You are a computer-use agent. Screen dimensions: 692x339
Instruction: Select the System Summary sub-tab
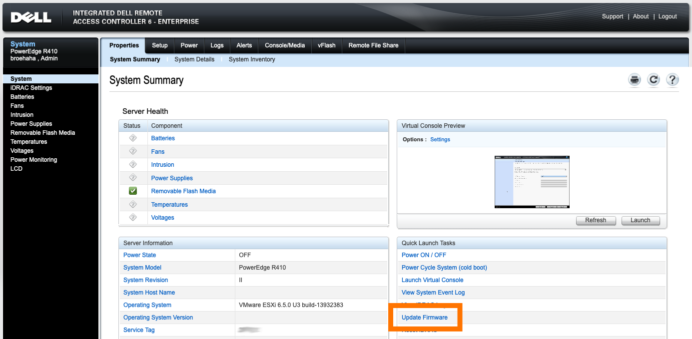135,59
